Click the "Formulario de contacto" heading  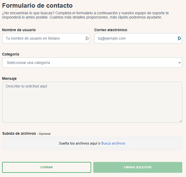[x=37, y=6]
